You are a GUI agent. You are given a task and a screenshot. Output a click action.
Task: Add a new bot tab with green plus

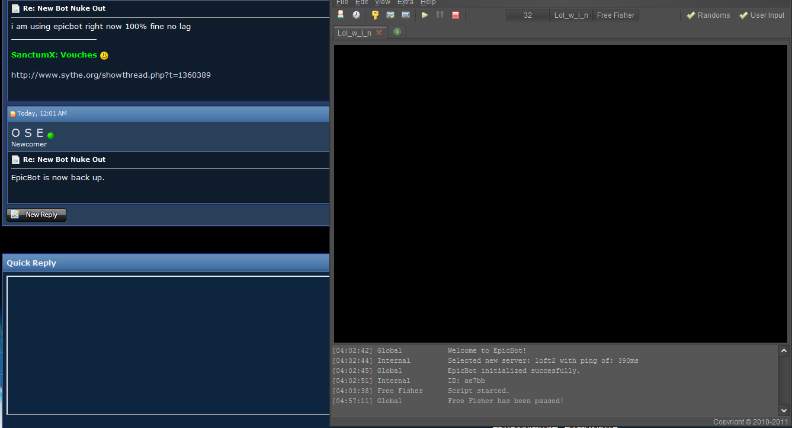(x=397, y=32)
